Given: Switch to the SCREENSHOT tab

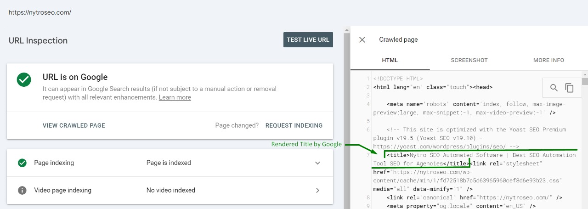Looking at the screenshot, I should 469,60.
